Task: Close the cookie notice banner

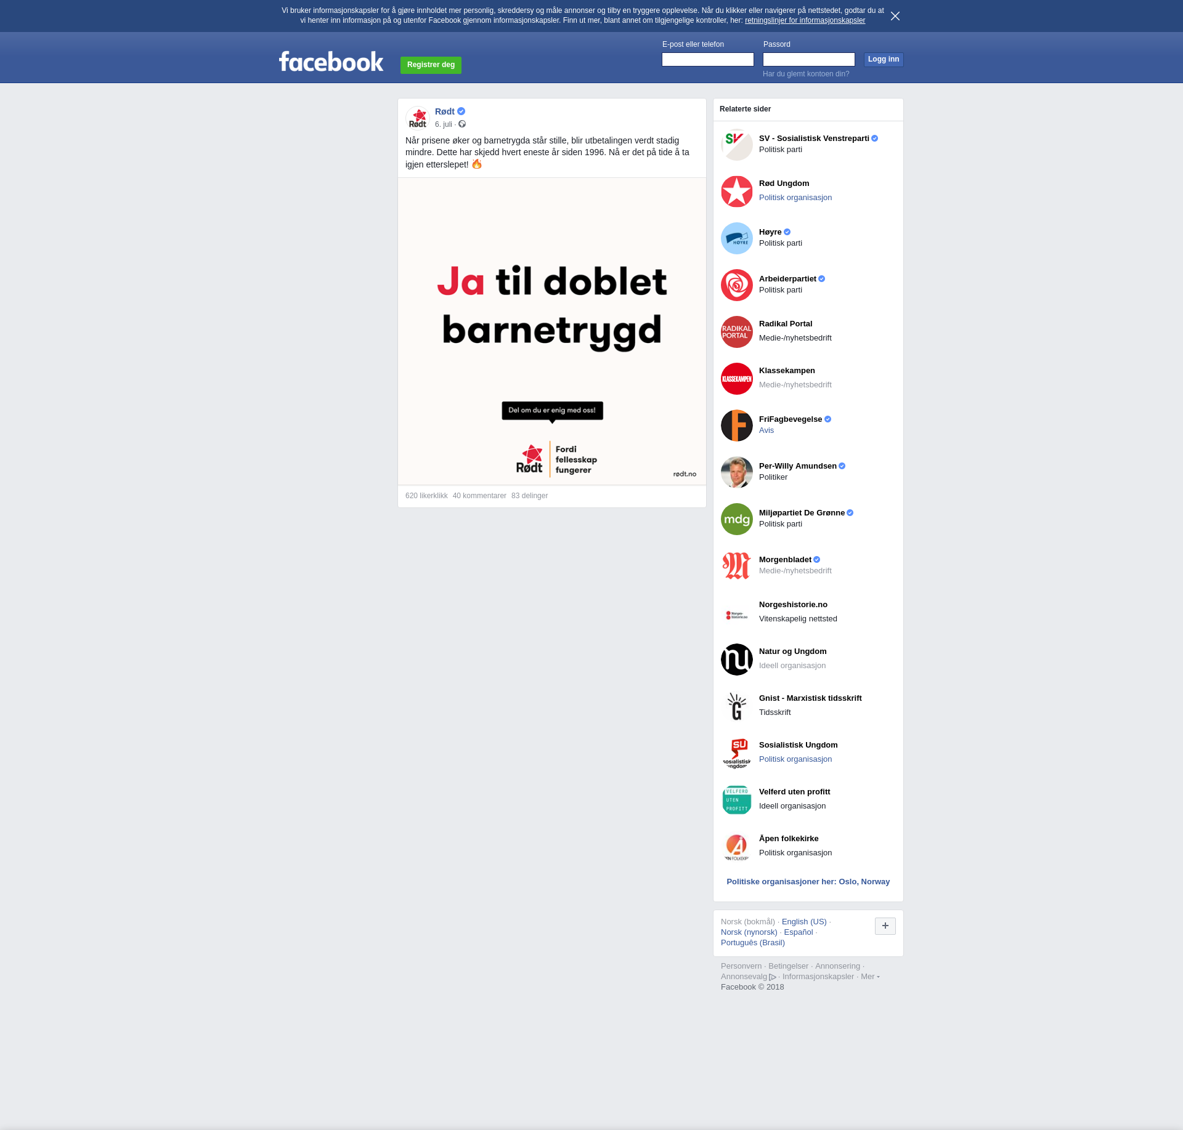Action: tap(895, 16)
